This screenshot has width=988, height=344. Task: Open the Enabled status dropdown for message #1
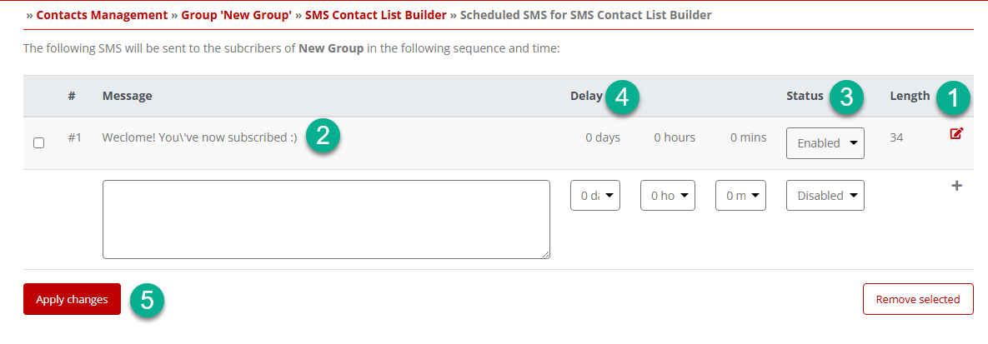[825, 143]
